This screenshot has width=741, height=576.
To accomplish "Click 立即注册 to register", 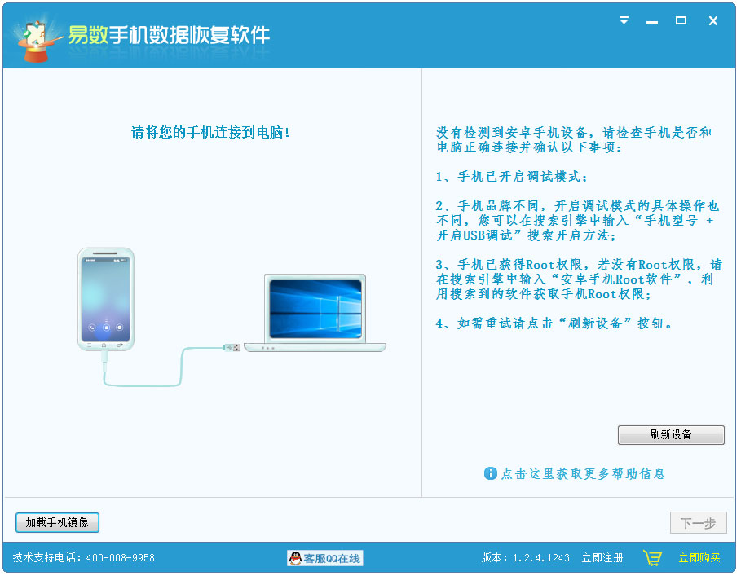I will 602,557.
